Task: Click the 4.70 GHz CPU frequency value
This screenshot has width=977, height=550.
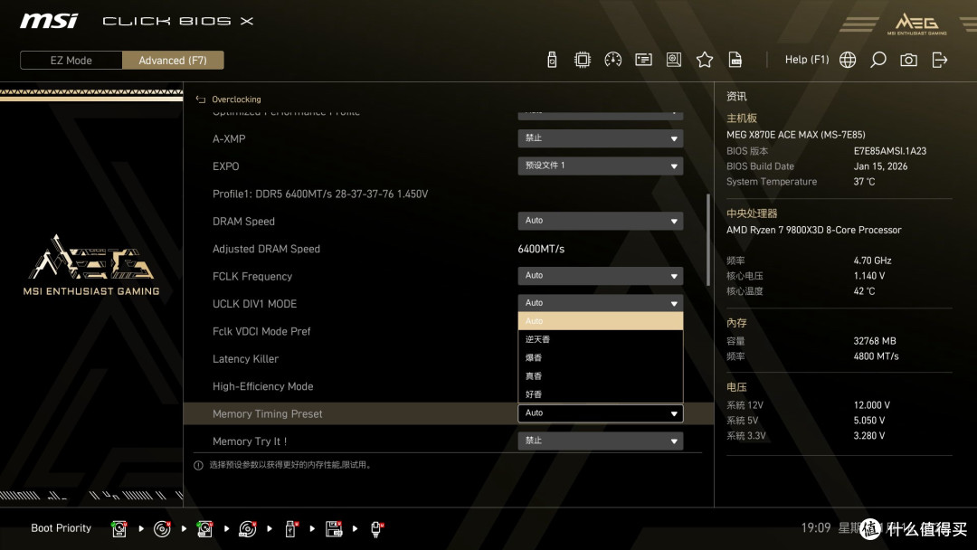Action: tap(872, 261)
